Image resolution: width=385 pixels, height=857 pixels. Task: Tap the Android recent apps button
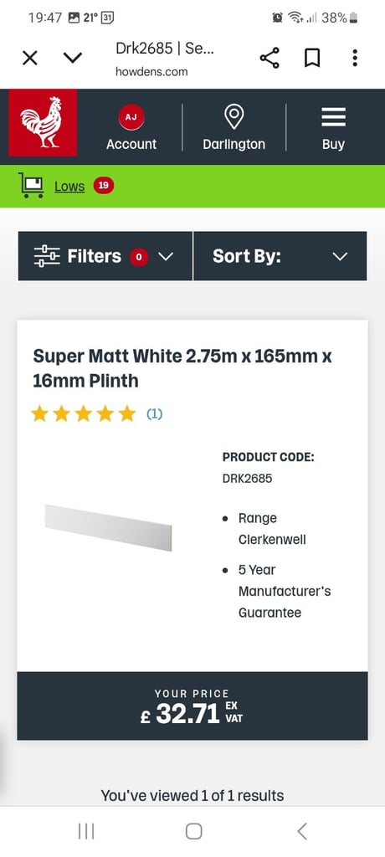pos(86,831)
